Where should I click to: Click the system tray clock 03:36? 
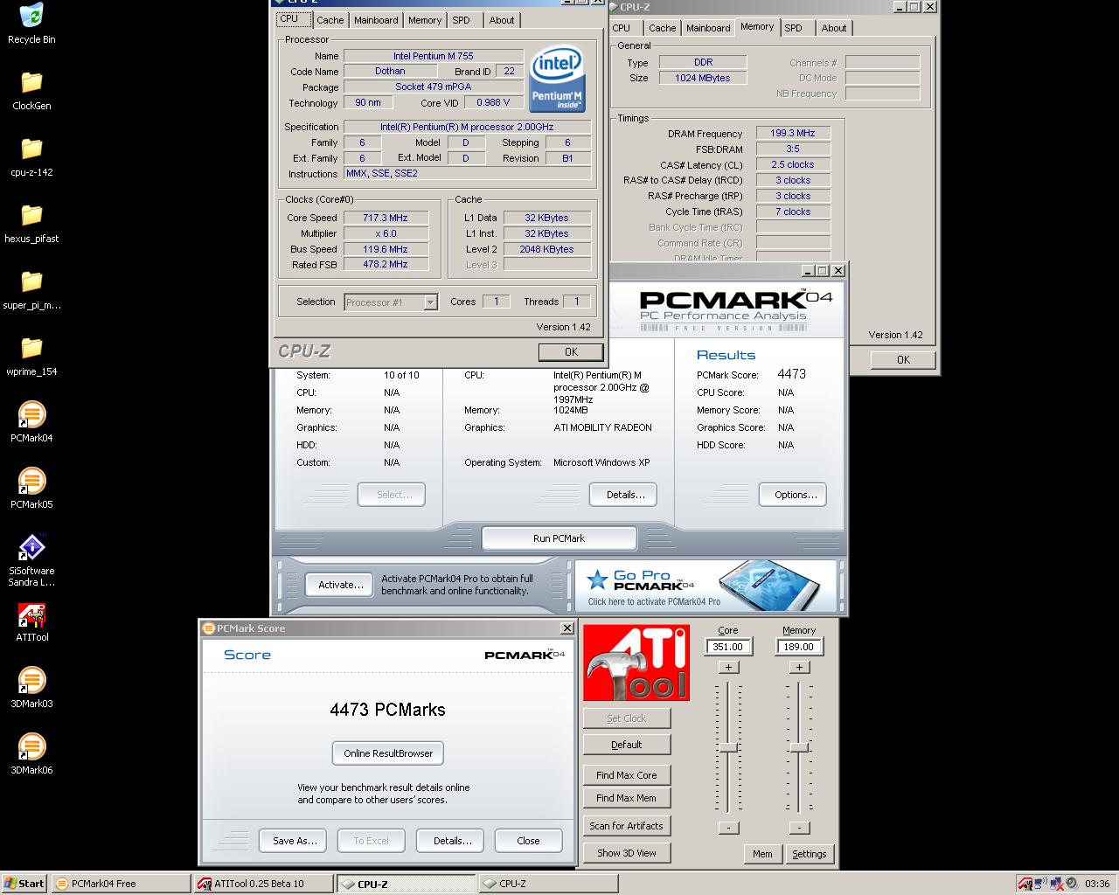[x=1097, y=884]
